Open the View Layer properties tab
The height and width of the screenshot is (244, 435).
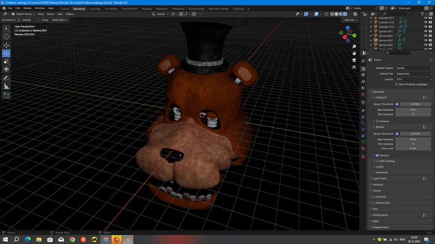(x=363, y=81)
